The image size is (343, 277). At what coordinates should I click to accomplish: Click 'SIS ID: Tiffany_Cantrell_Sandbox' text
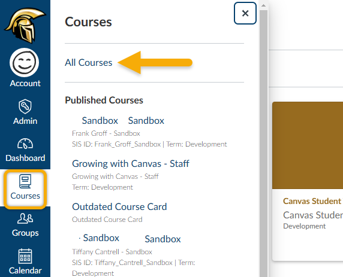[x=122, y=263]
